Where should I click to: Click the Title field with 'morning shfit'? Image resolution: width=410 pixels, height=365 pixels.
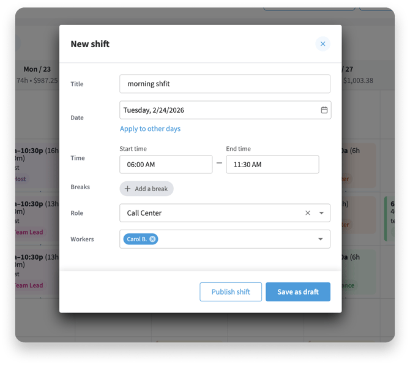tap(225, 84)
